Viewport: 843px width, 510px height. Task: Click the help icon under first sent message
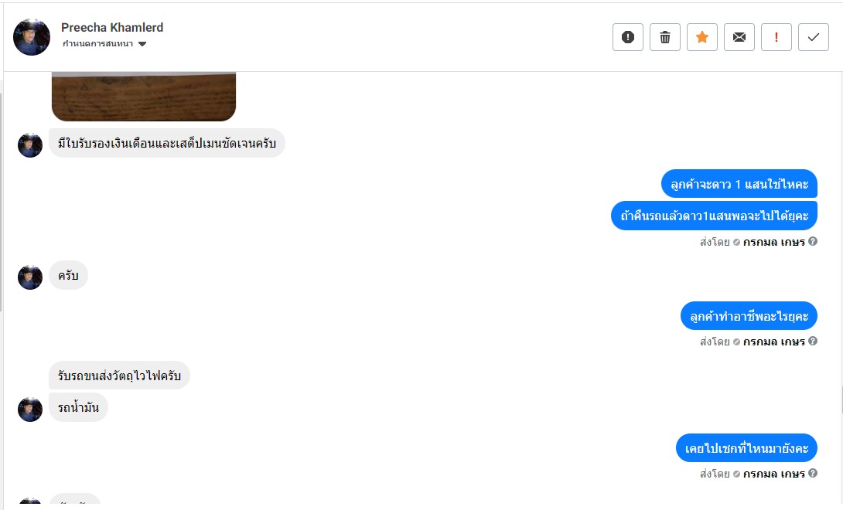pos(813,241)
